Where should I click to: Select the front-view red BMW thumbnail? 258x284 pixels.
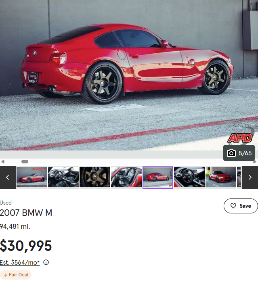[221, 177]
